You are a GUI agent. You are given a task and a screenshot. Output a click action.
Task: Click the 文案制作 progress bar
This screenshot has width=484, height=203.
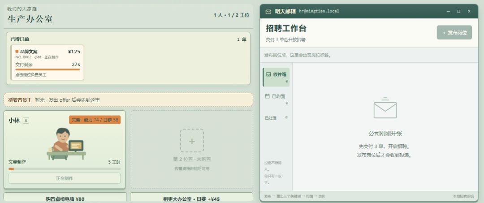65,169
